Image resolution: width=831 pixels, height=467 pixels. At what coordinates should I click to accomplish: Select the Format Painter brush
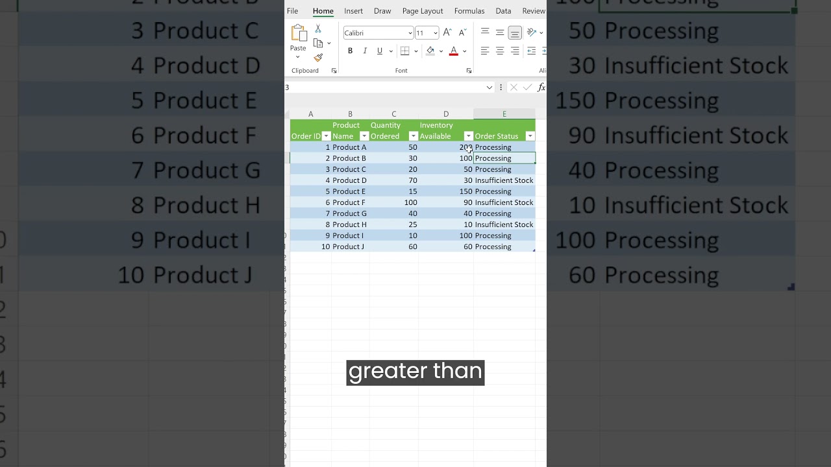(x=318, y=57)
